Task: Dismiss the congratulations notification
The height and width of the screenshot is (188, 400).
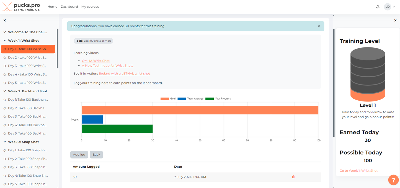Action: (318, 26)
